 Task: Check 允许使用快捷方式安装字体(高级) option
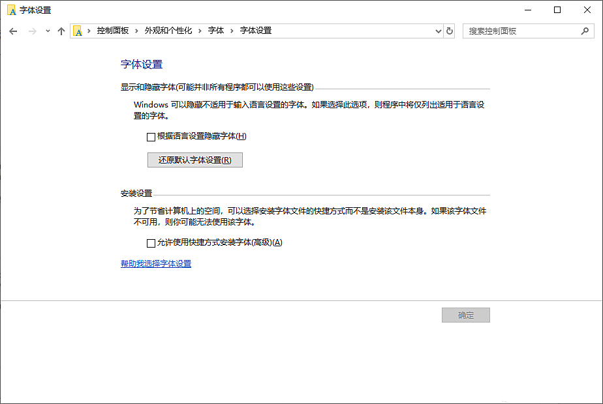click(149, 242)
